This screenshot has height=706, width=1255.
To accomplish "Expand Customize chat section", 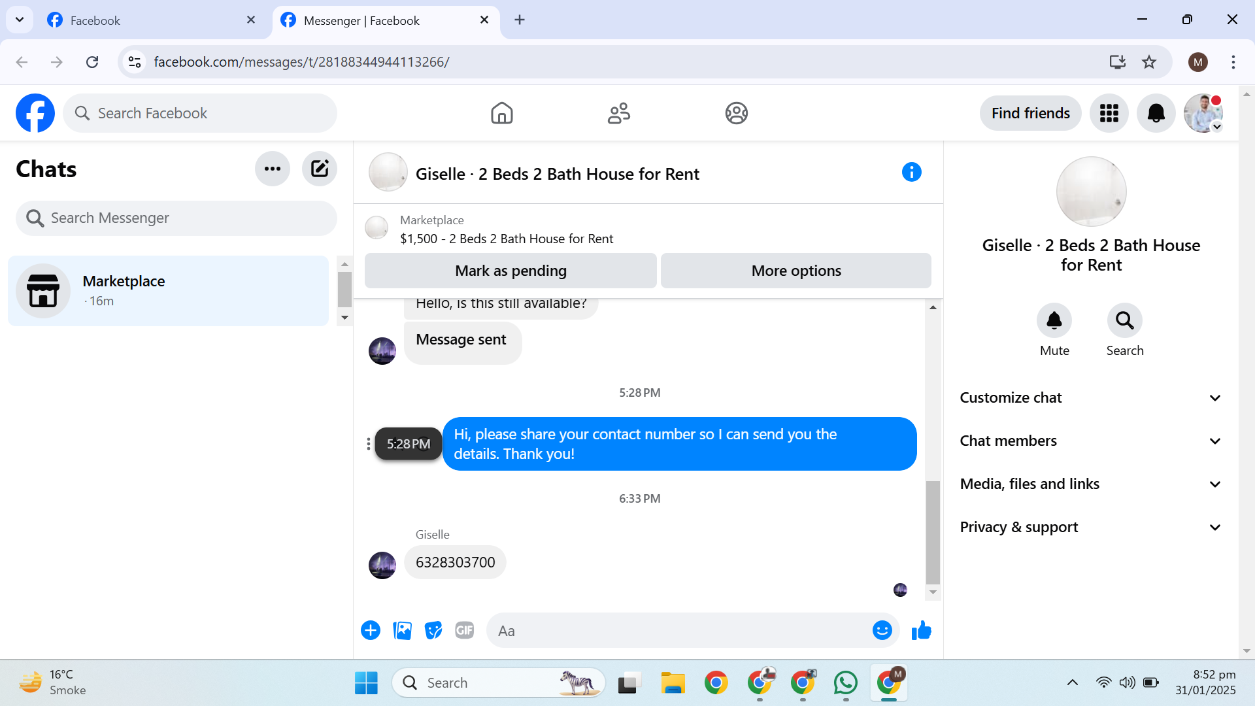I will point(1091,397).
